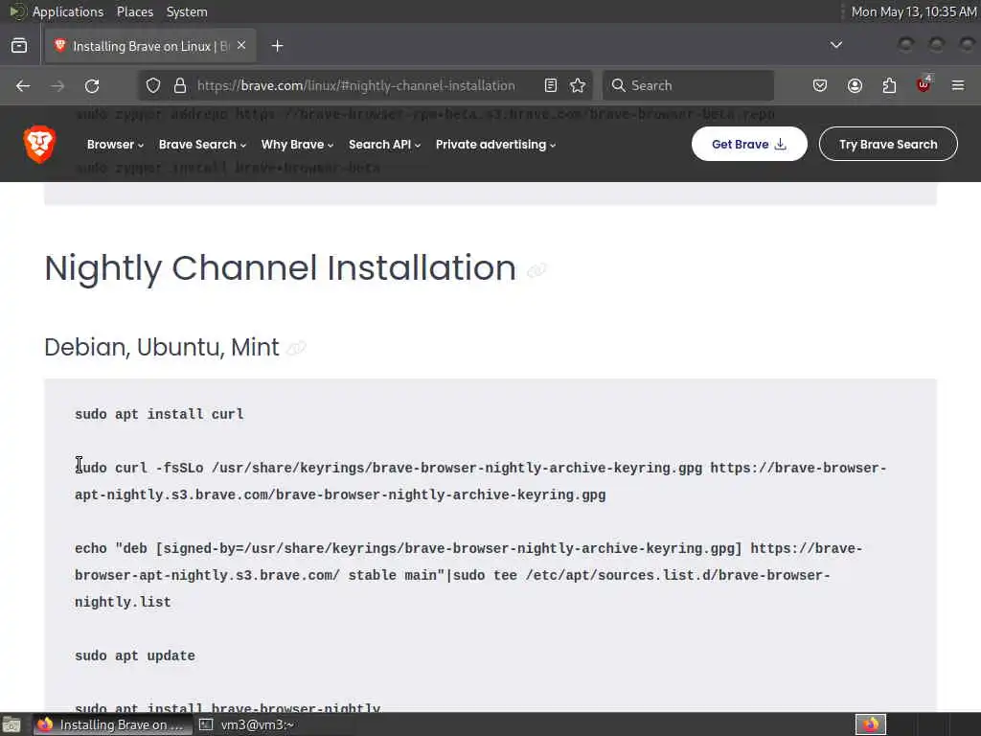
Task: Copy link to Nightly Channel Installation heading
Action: pos(536,270)
